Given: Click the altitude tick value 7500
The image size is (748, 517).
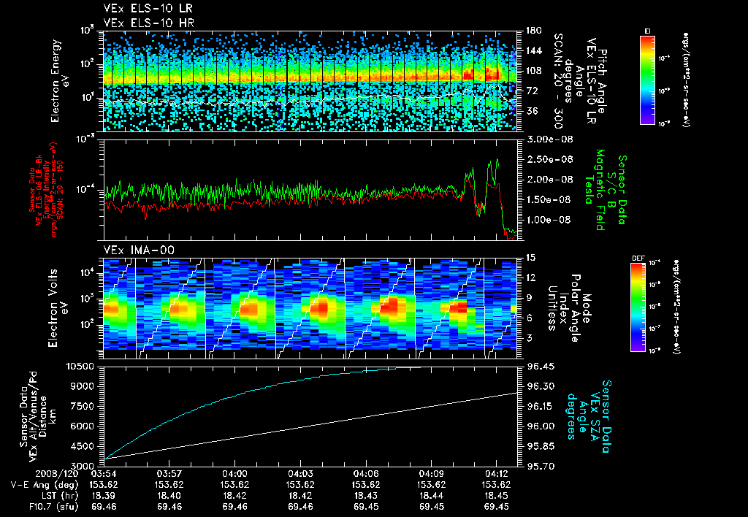Looking at the screenshot, I should [x=82, y=406].
